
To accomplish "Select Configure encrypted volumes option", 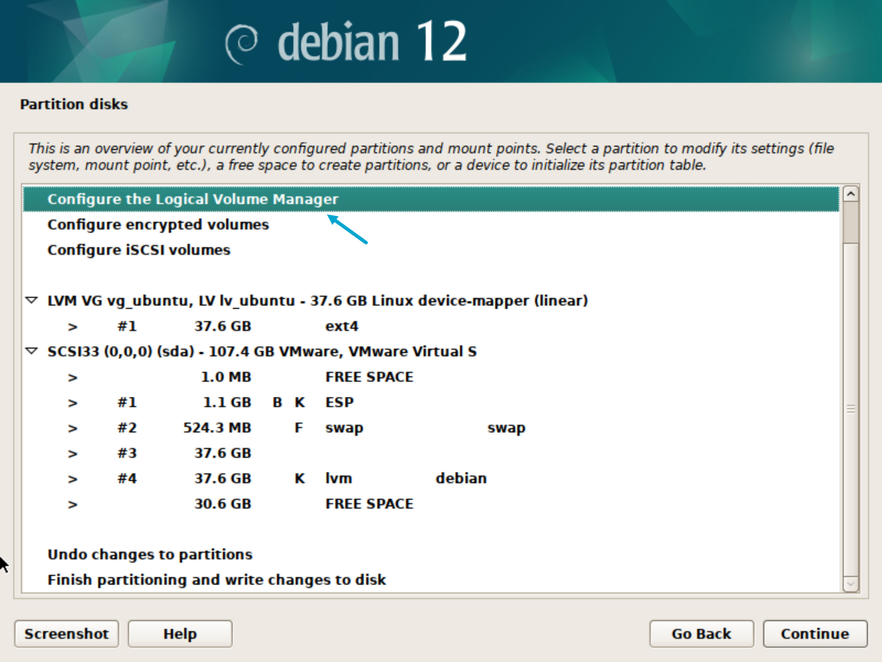I will (x=158, y=225).
